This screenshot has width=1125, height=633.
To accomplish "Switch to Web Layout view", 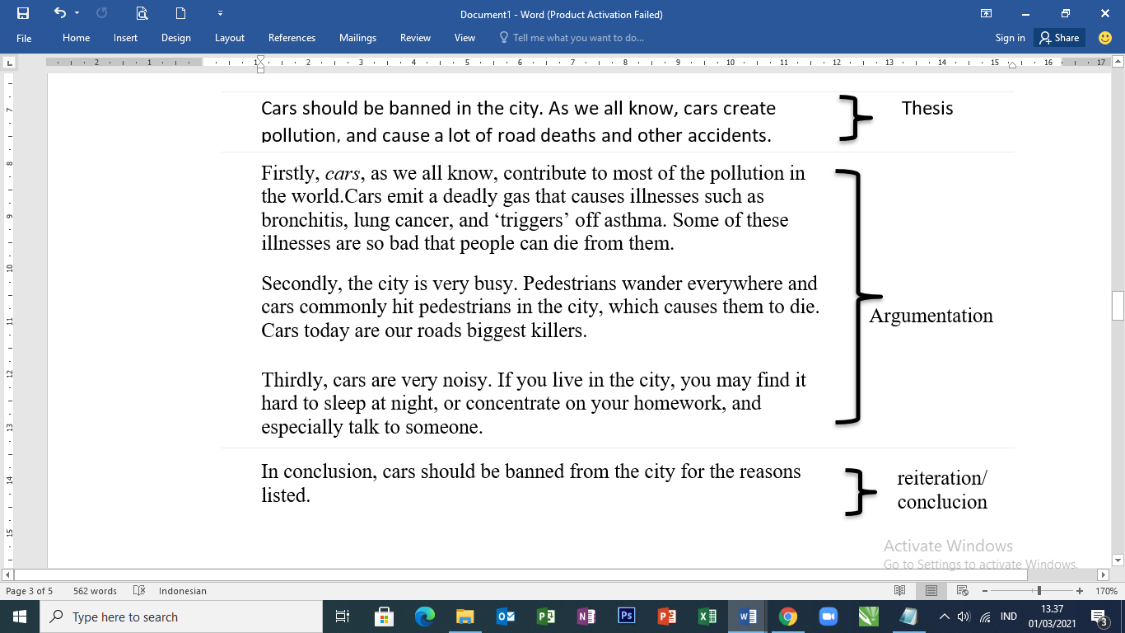I will coord(961,591).
